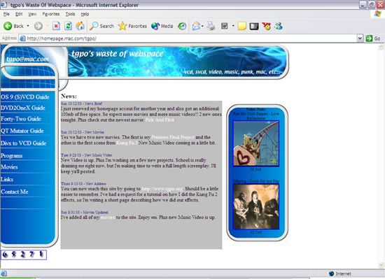Open the OS 9 (S)VCD Guide link

(25, 96)
